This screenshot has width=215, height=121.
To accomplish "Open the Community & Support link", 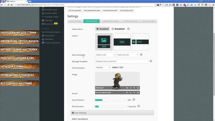I will pyautogui.click(x=51, y=32).
